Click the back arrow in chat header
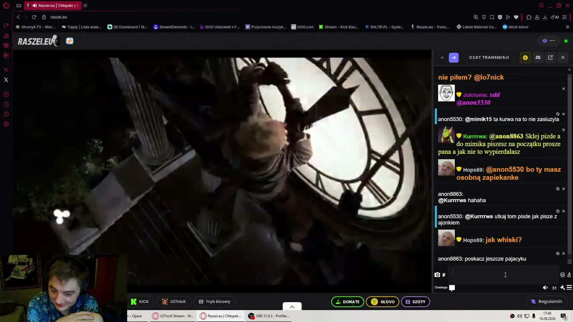 (x=443, y=58)
